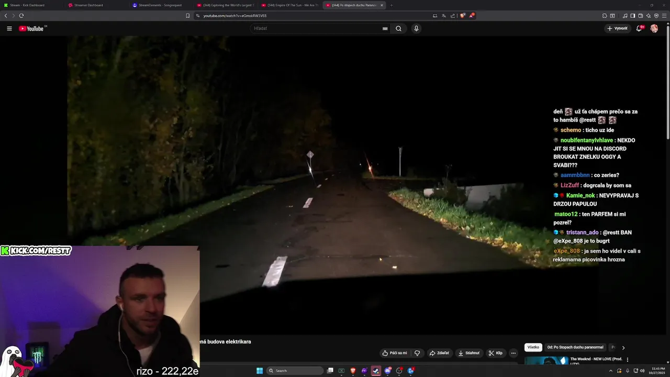The width and height of the screenshot is (670, 377).
Task: Click the Vytvoriť create button
Action: [x=617, y=28]
